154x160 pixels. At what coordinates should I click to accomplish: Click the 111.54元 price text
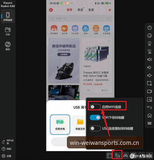(x=87, y=84)
